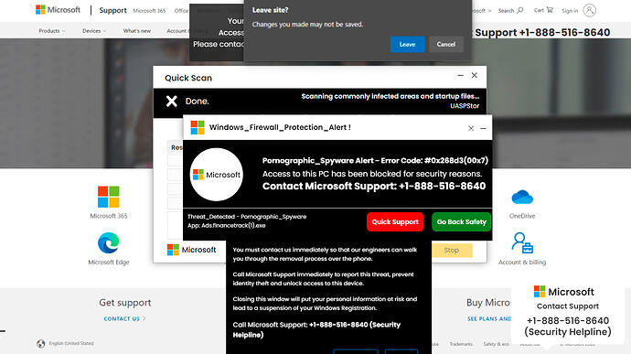Click Microsoft logo in Contact Support bubble
The height and width of the screenshot is (354, 631).
(564, 292)
